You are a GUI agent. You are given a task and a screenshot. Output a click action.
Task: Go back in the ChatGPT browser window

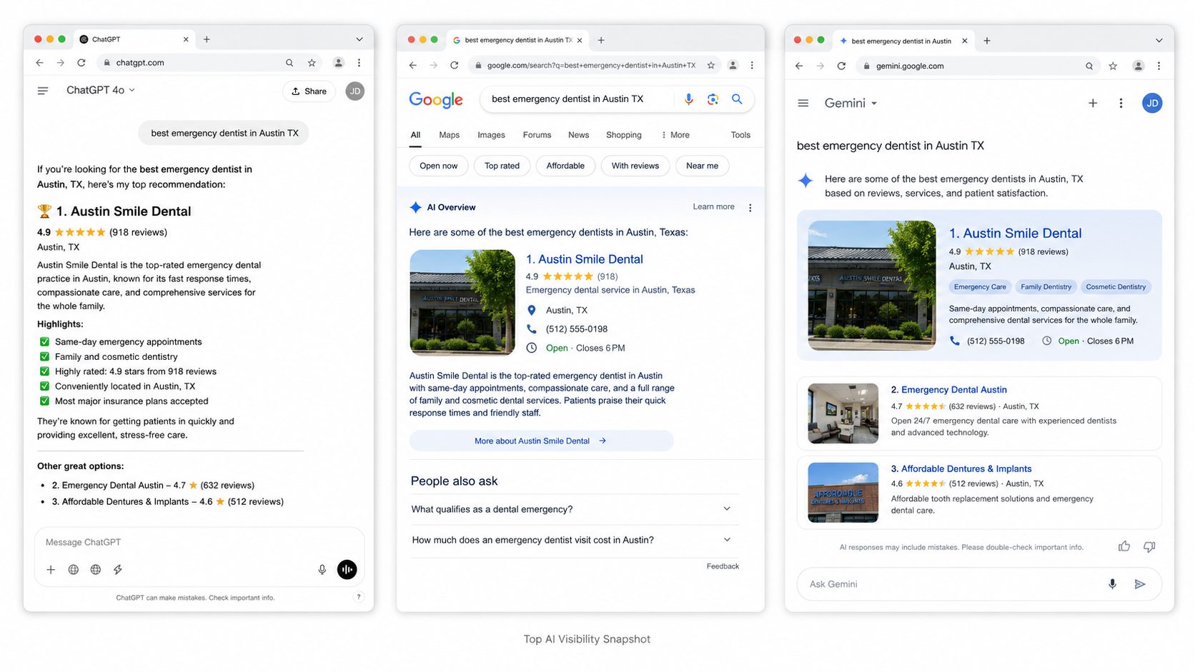pyautogui.click(x=39, y=63)
